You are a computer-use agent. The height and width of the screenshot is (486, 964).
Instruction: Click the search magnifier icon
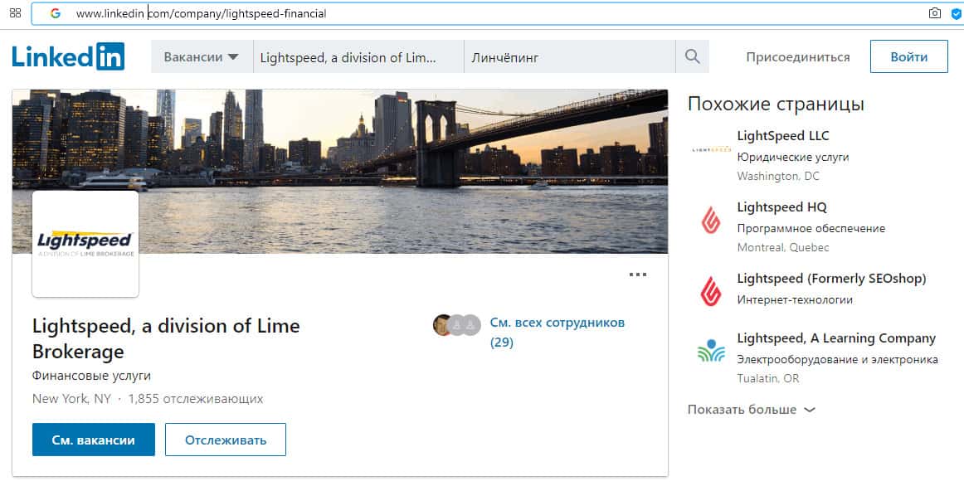692,57
